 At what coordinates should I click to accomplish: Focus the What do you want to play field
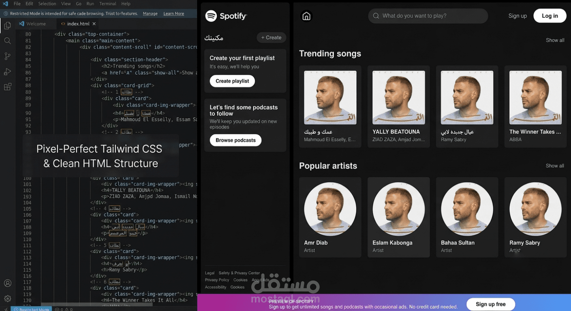pos(428,16)
